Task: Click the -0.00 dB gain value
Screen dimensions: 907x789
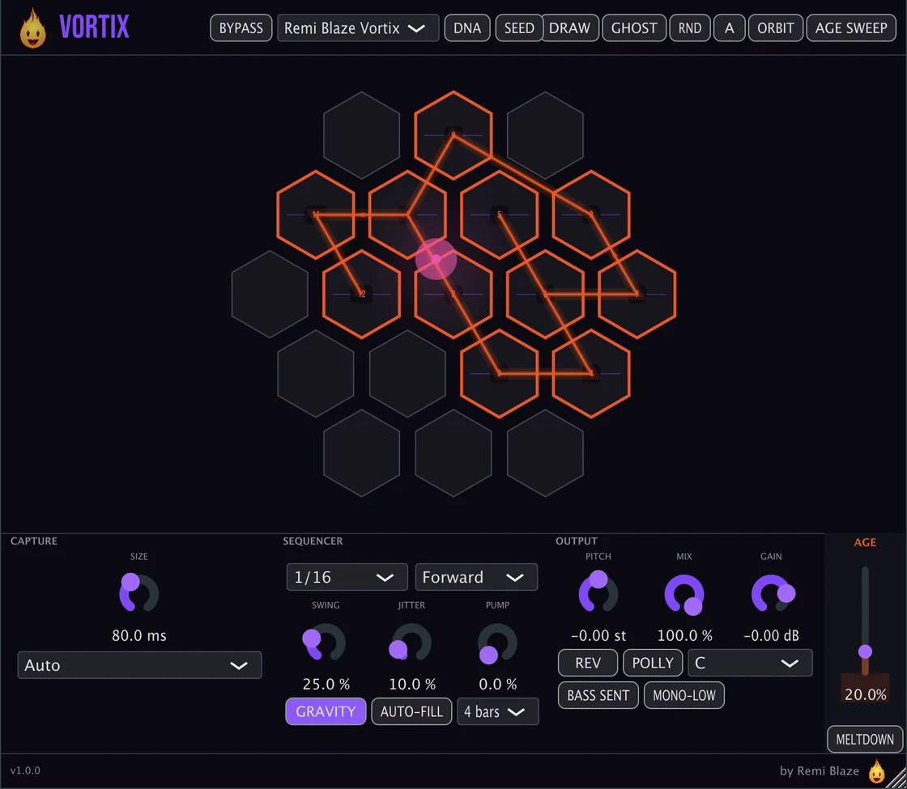Action: click(x=771, y=635)
